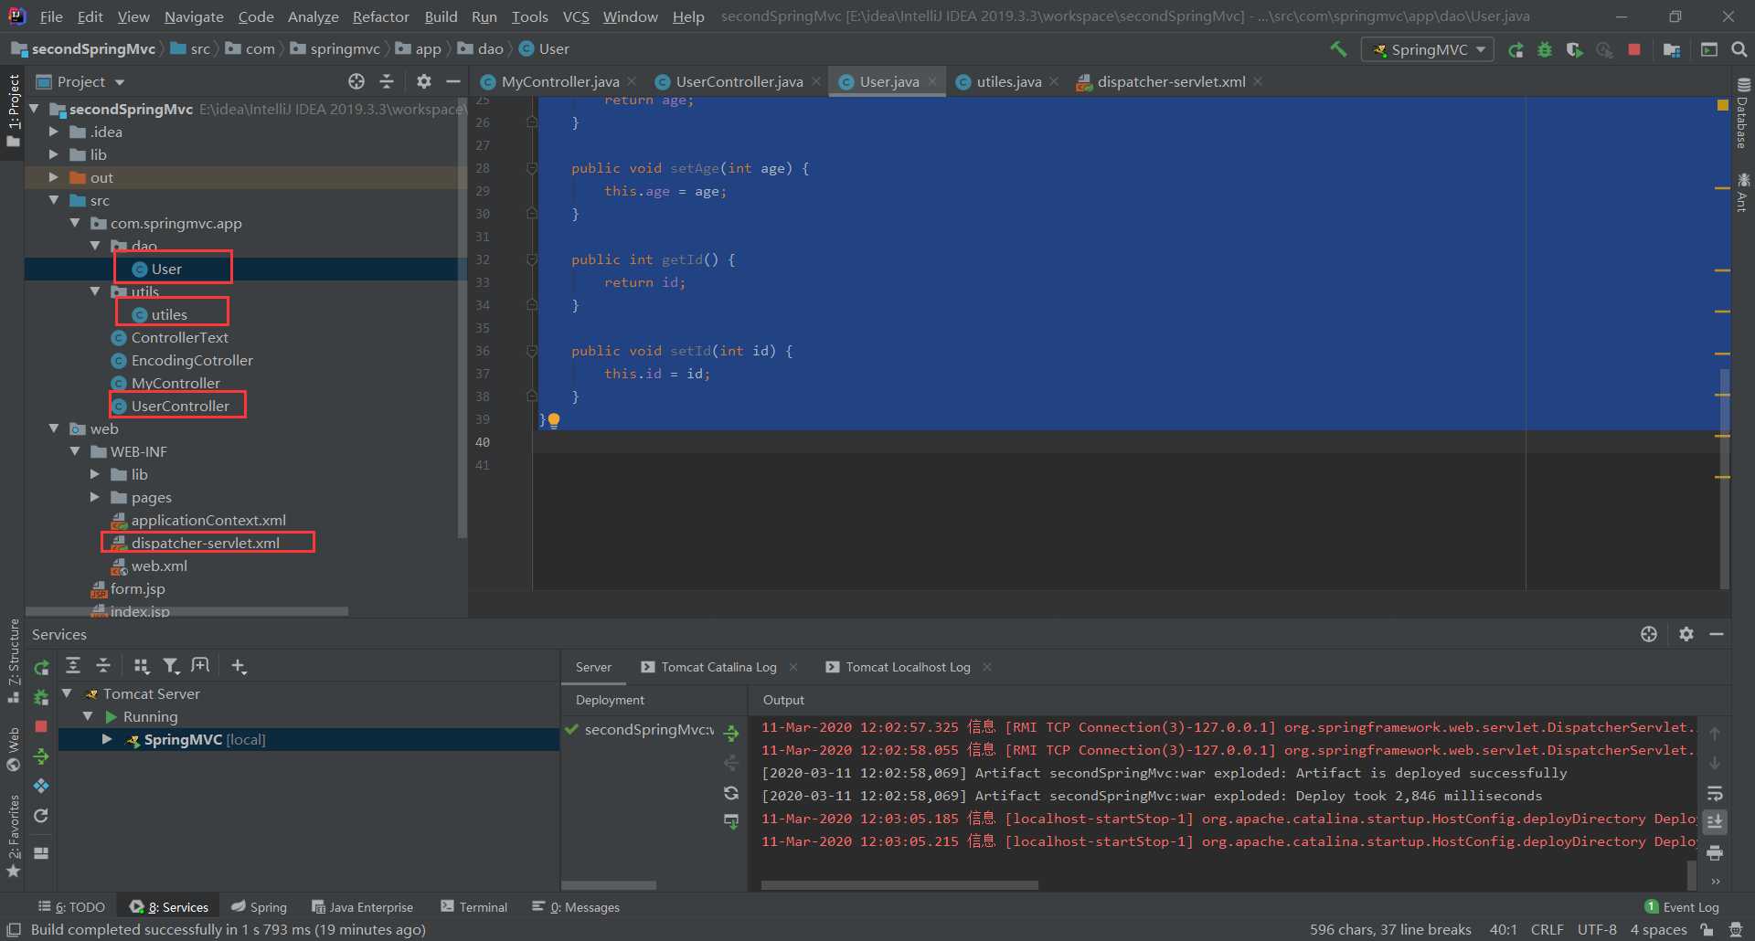Screen dimensions: 1755x941
Task: Collapse the com.springmvc.app package
Action: (x=75, y=223)
